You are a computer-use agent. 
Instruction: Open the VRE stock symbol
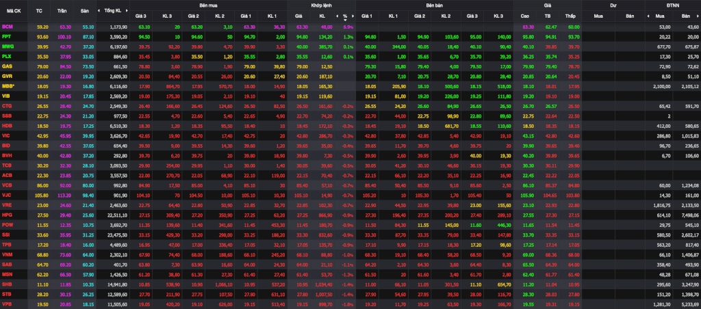7,204
